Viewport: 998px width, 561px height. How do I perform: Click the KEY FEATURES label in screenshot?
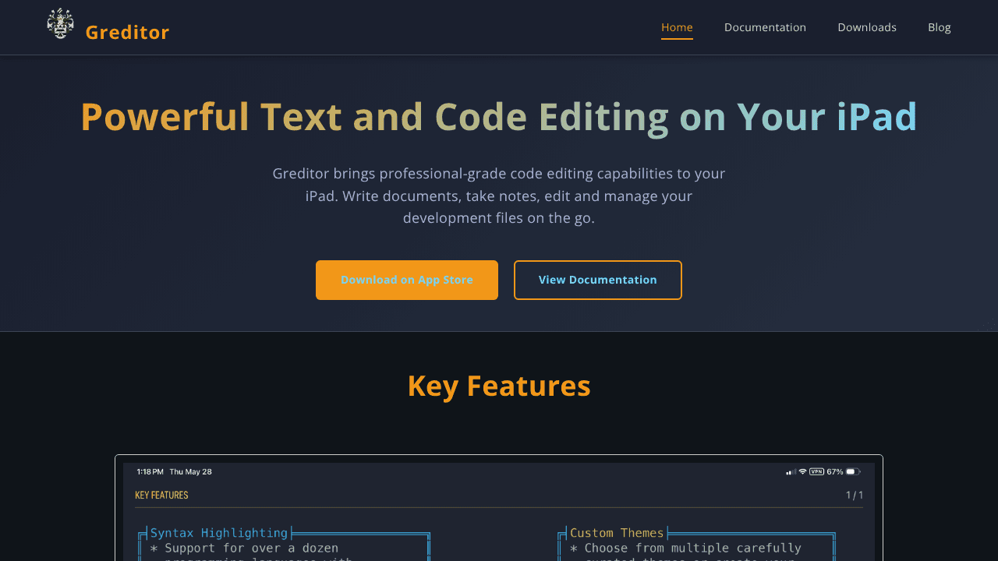[x=161, y=495]
